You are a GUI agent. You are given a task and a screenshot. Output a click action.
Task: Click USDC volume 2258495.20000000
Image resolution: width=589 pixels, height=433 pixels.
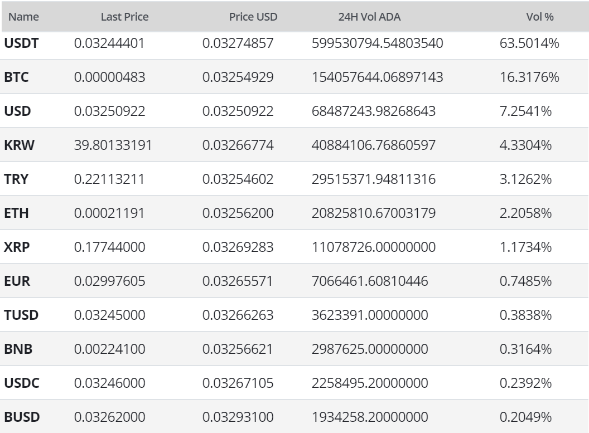pyautogui.click(x=370, y=383)
